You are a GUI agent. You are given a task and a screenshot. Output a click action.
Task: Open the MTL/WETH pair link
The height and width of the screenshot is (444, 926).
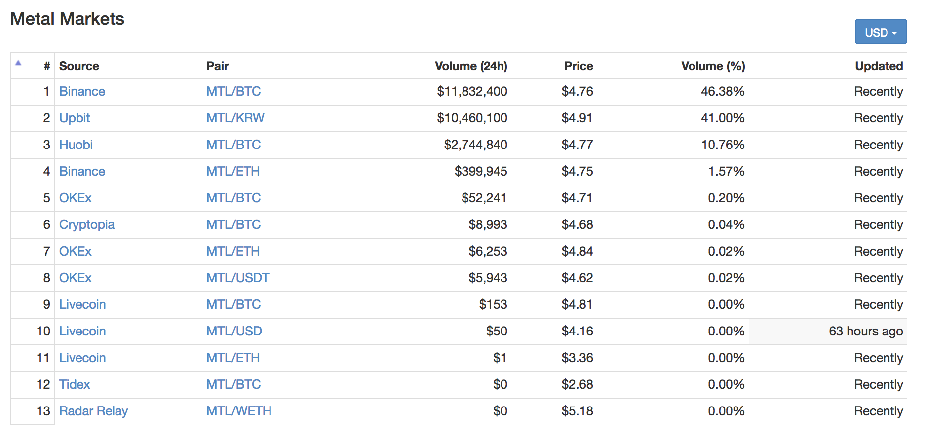239,411
